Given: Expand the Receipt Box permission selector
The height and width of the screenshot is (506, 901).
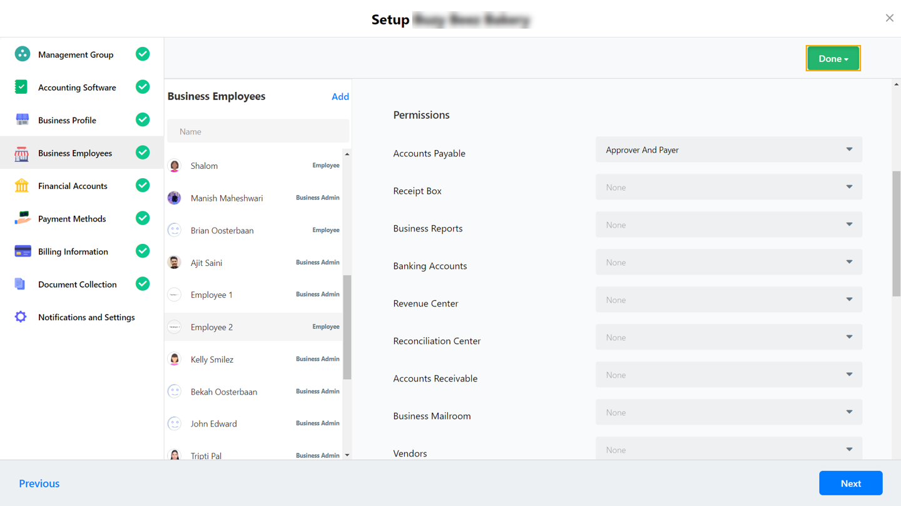Looking at the screenshot, I should click(728, 186).
